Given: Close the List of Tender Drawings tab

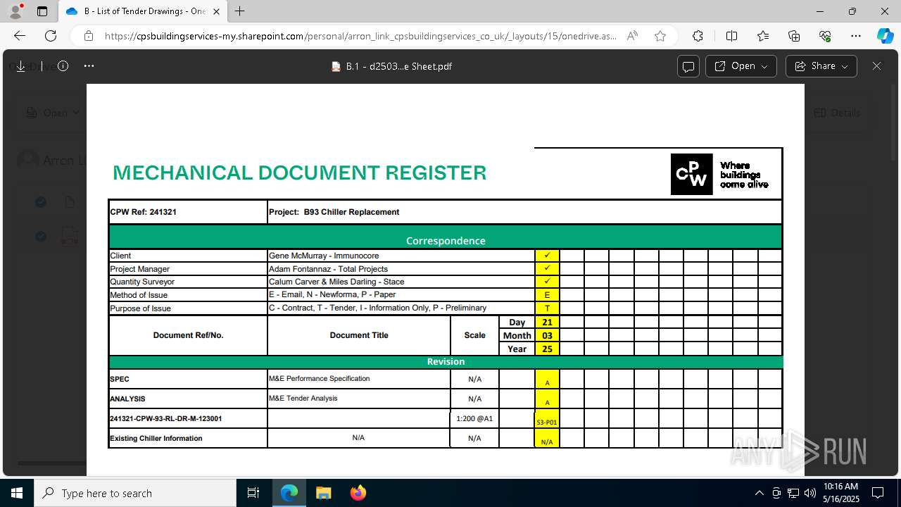Looking at the screenshot, I should tap(216, 11).
